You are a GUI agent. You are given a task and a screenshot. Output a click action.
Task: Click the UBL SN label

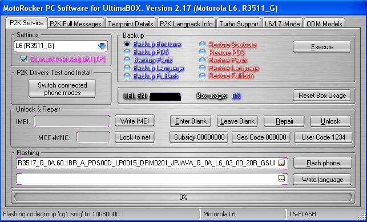click(x=135, y=96)
